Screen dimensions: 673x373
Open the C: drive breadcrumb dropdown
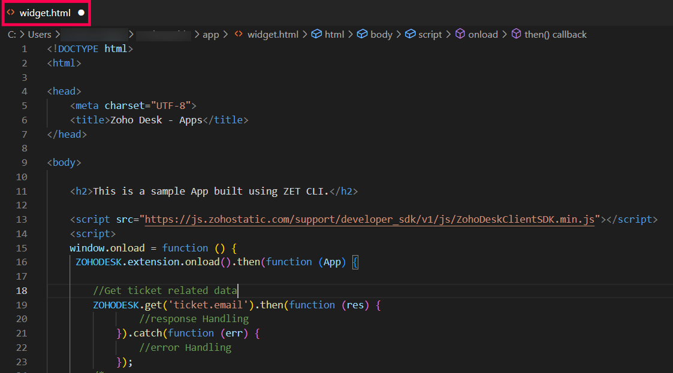coord(11,35)
